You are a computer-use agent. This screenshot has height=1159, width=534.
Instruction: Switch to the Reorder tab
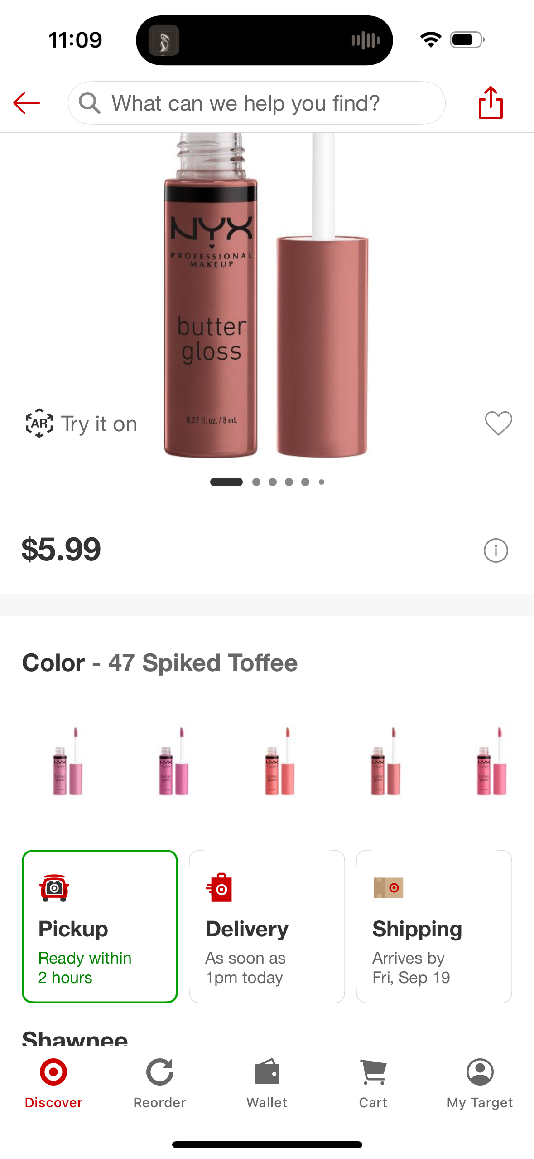tap(159, 1084)
